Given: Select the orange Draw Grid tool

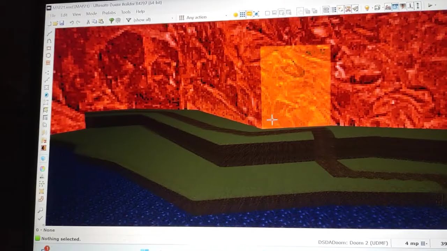Looking at the screenshot, I should 48,63.
